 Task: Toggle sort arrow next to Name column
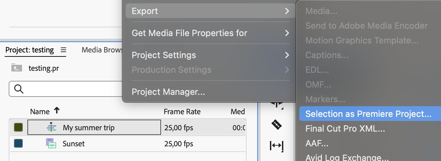(57, 111)
